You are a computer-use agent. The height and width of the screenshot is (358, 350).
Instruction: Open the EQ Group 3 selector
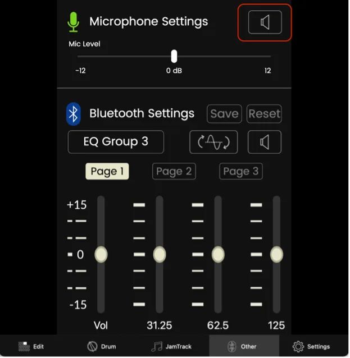coord(116,142)
